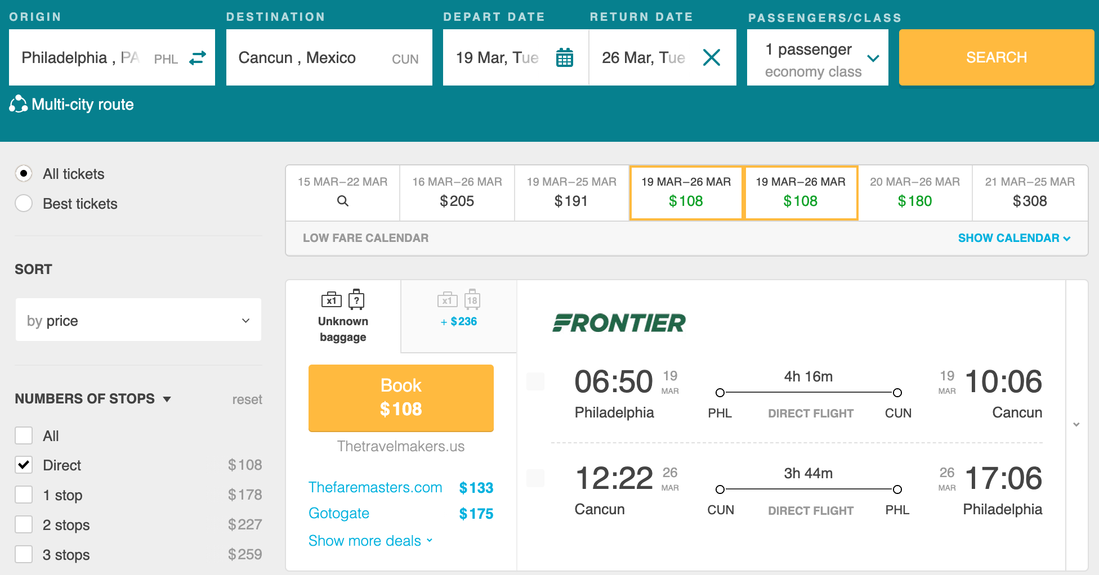Expand Show more deals
This screenshot has height=575, width=1099.
pyautogui.click(x=370, y=541)
